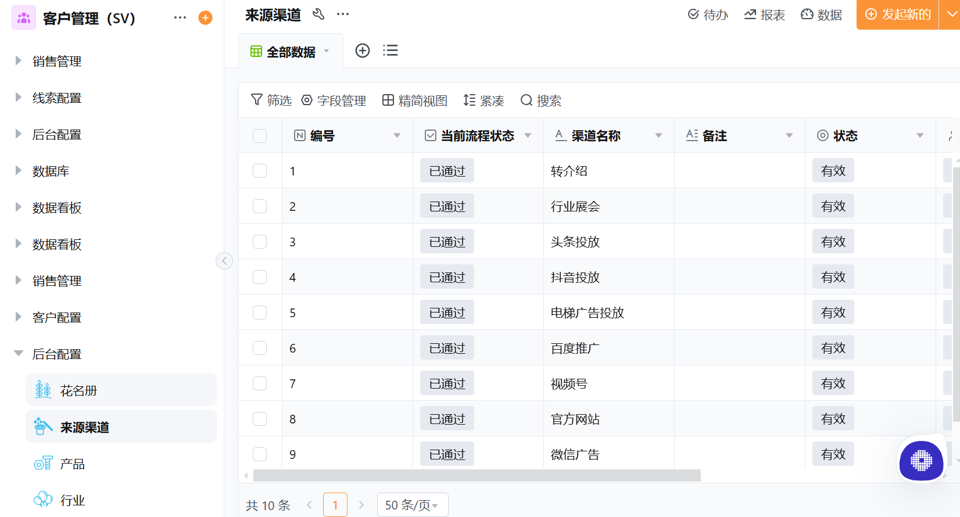Check the row checkbox for 行业展会
The image size is (960, 517).
[260, 206]
